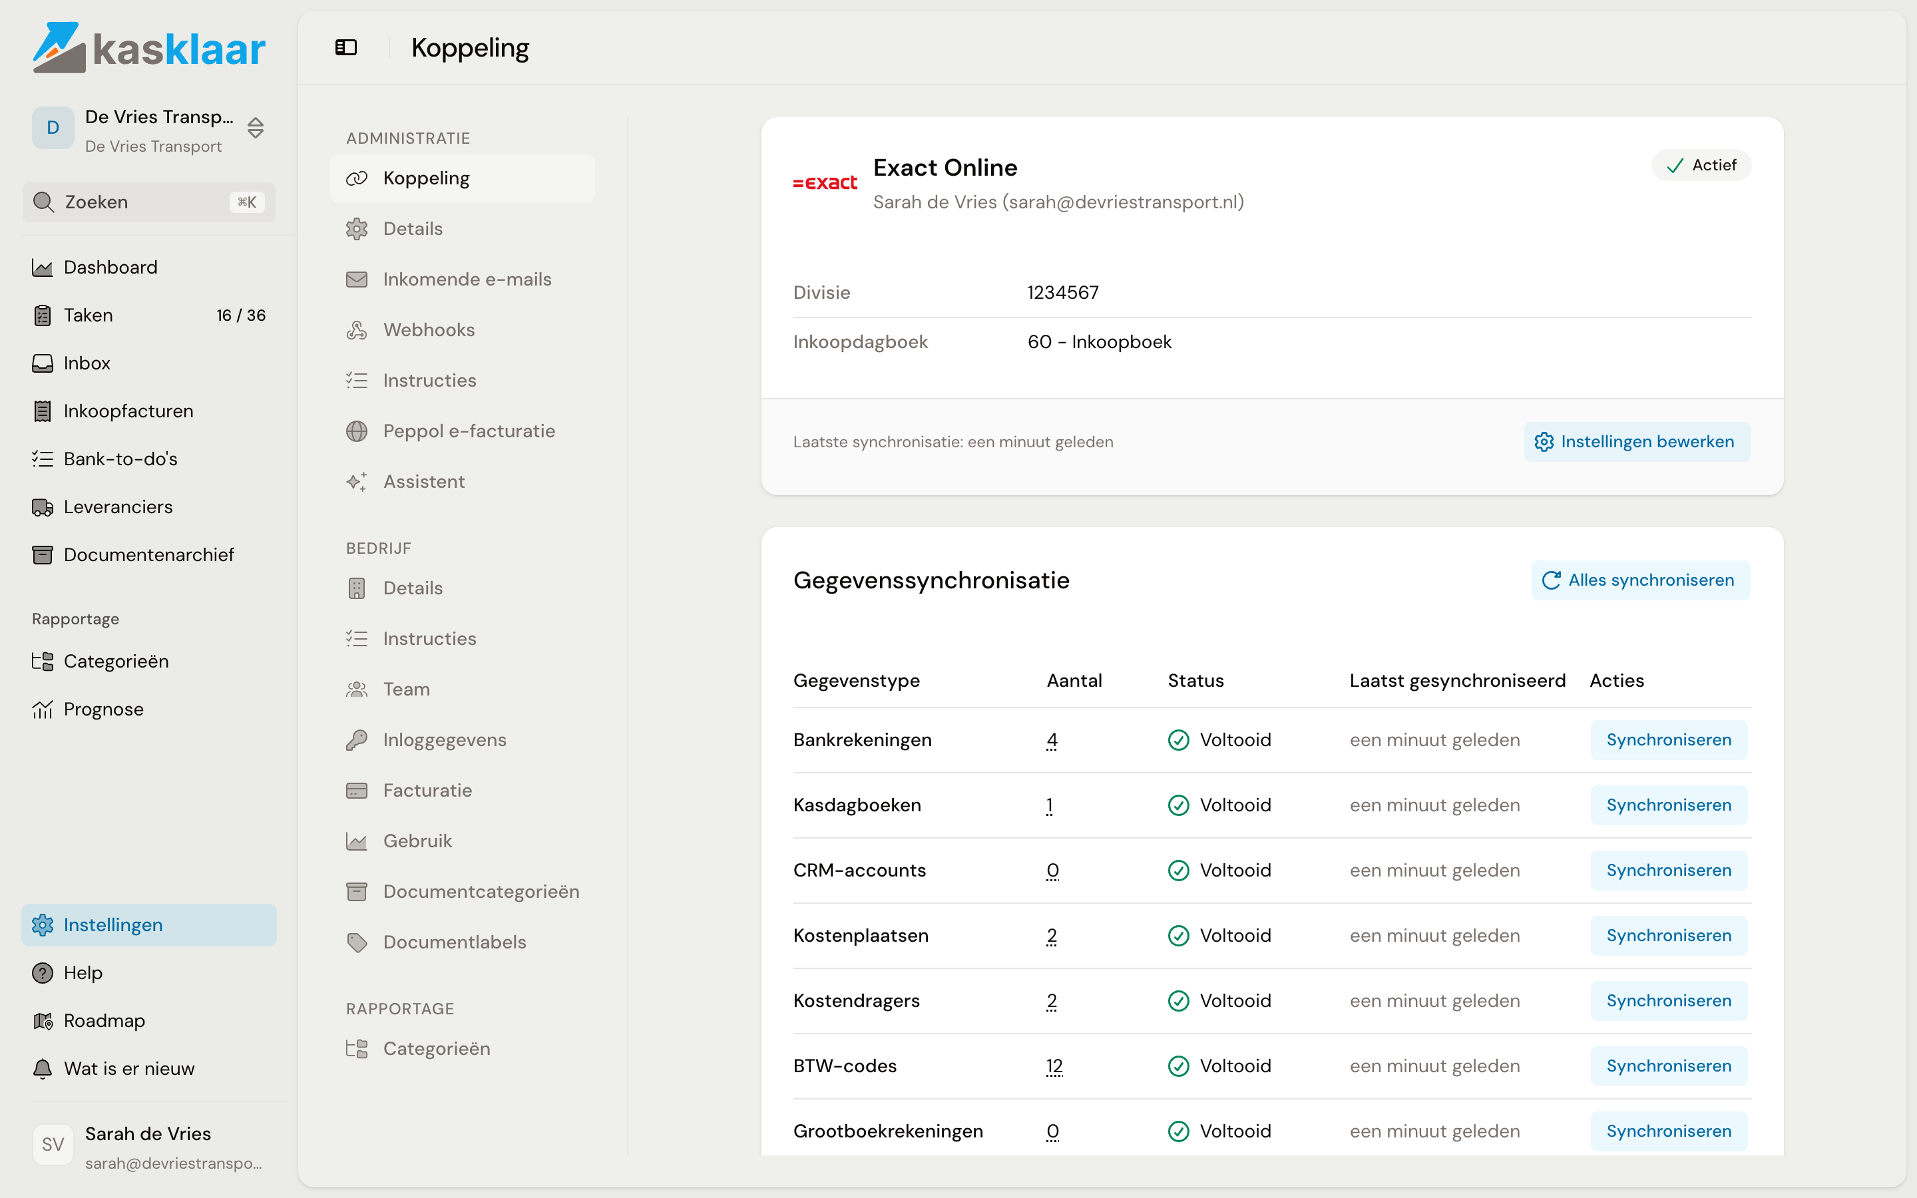This screenshot has width=1917, height=1198.
Task: Click the Instellingen gear icon
Action: click(x=42, y=924)
